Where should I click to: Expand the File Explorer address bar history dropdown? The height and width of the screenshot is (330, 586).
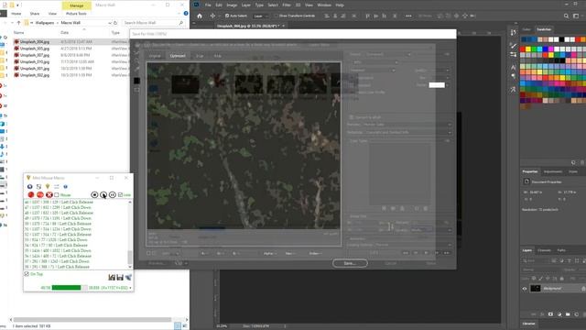(x=110, y=23)
